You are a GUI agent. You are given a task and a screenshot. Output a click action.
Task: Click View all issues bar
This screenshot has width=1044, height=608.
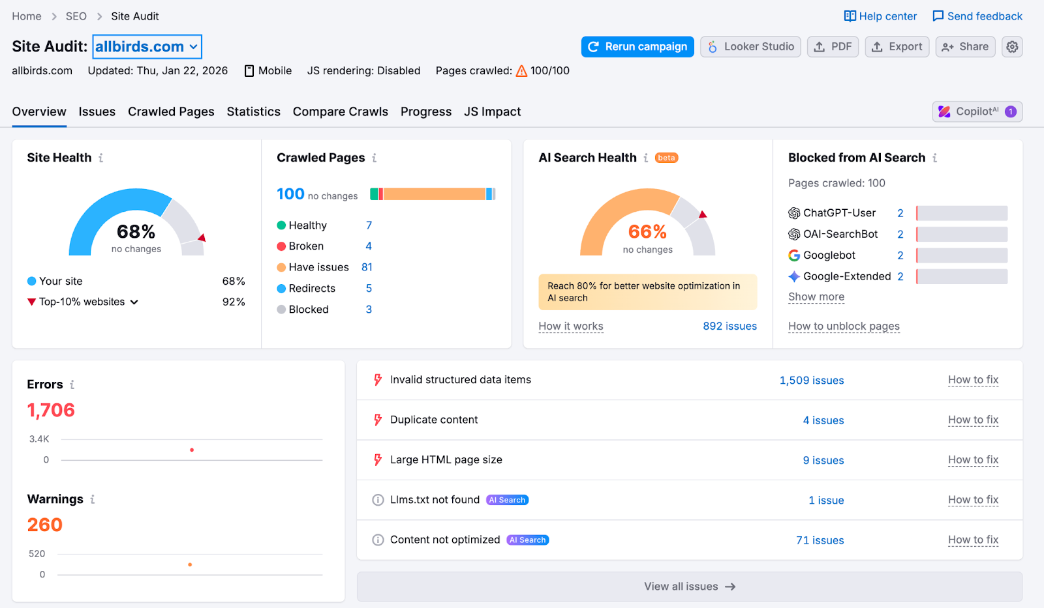[689, 586]
